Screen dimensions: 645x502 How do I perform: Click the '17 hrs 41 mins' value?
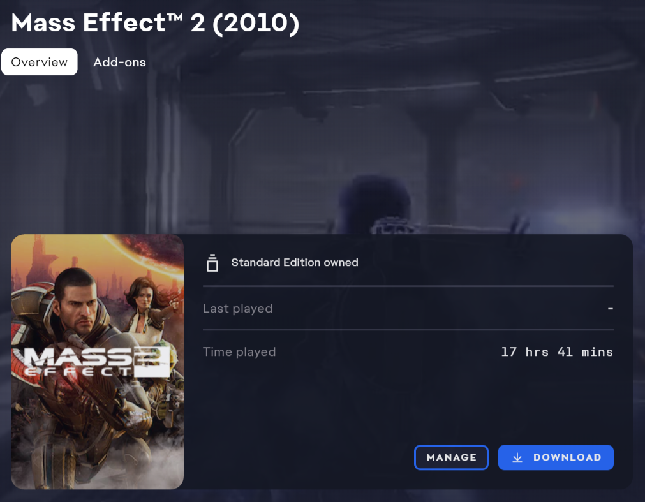coord(557,352)
